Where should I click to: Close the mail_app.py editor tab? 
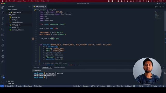coord(46,6)
